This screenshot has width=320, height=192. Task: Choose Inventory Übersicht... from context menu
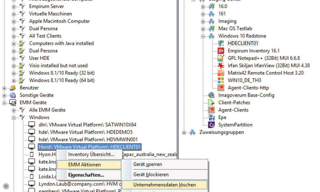coord(89,154)
